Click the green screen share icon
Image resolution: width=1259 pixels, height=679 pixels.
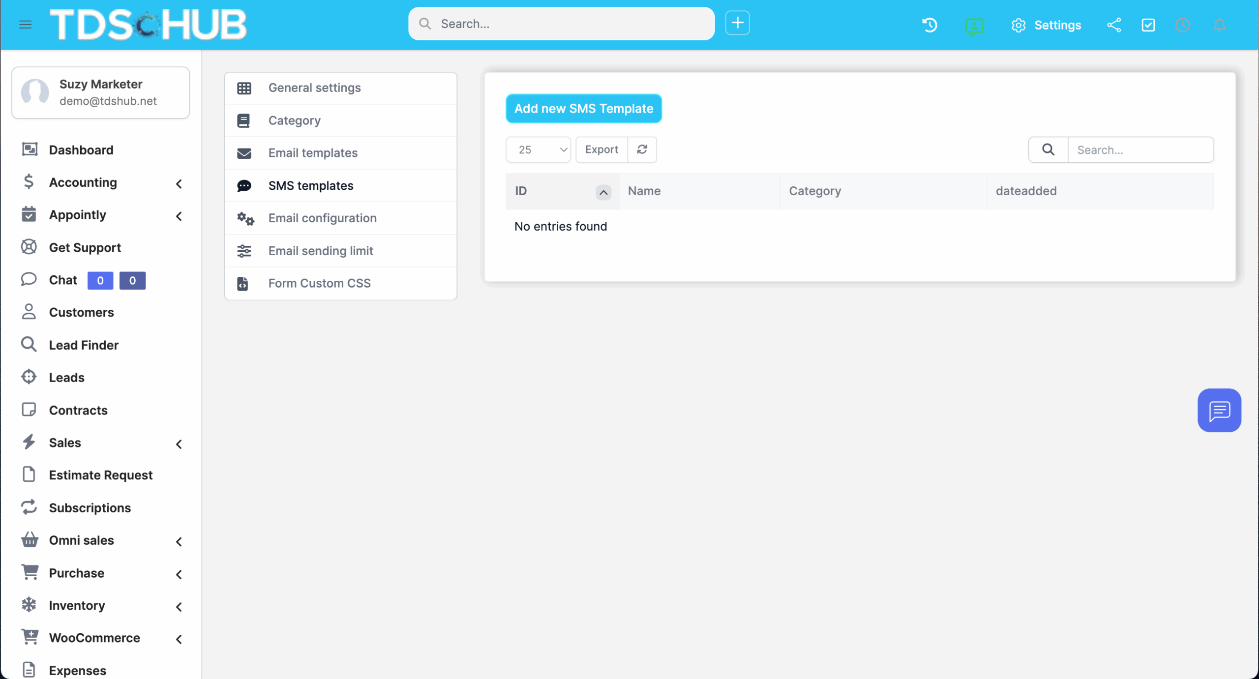[974, 26]
